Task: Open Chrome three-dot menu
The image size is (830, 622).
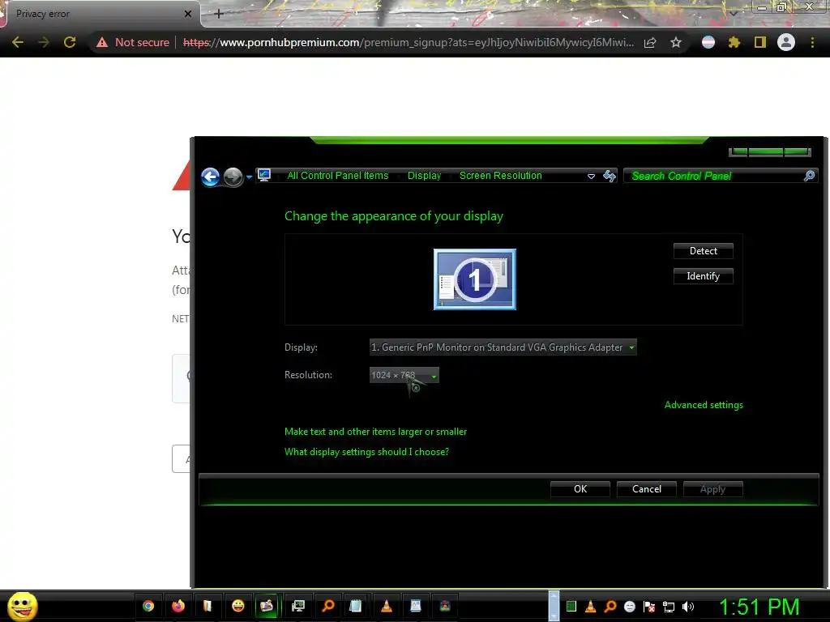Action: tap(812, 42)
